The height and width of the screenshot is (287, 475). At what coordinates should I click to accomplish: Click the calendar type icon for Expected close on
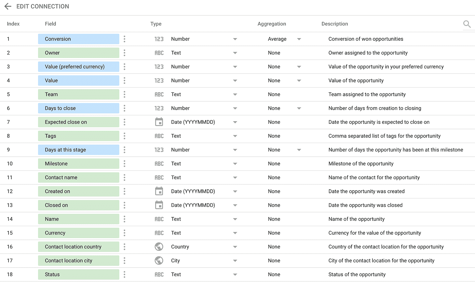pyautogui.click(x=159, y=122)
